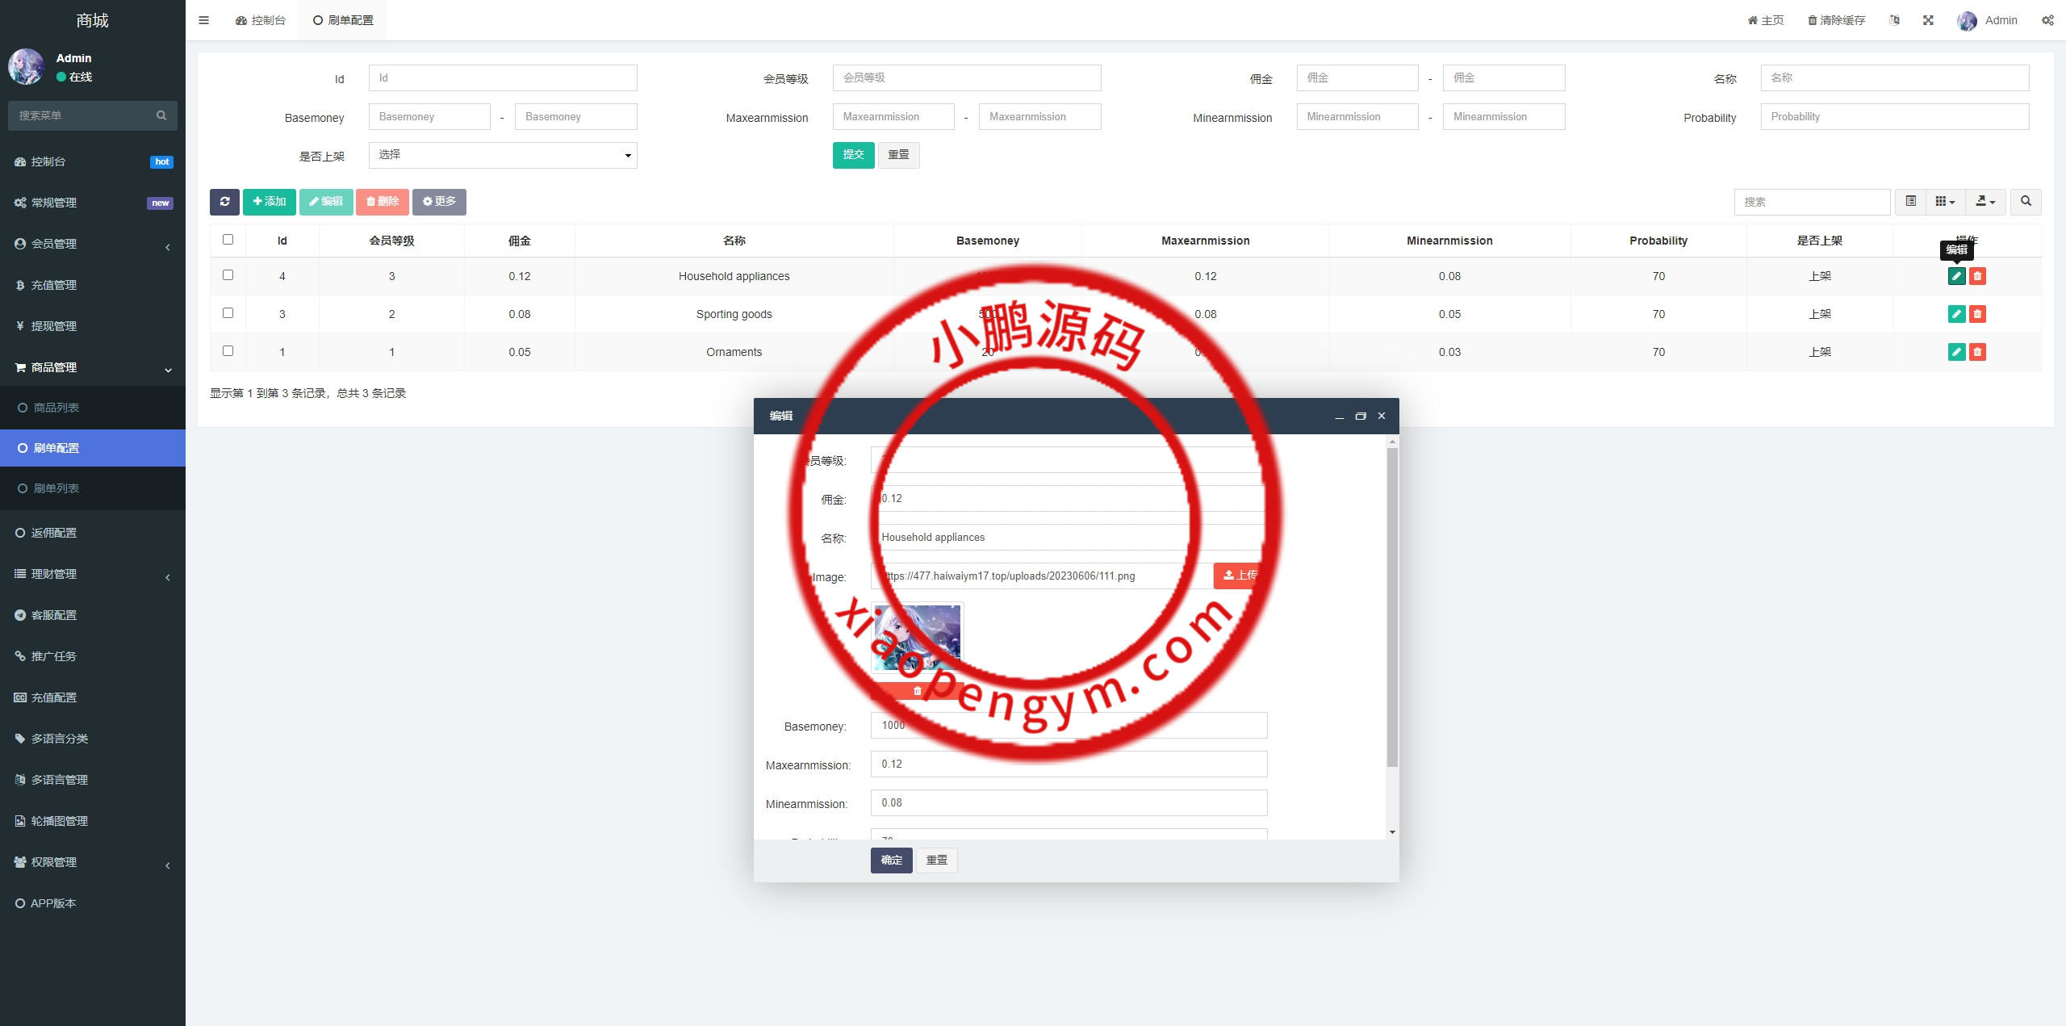
Task: Click the table refresh button
Action: [x=224, y=202]
